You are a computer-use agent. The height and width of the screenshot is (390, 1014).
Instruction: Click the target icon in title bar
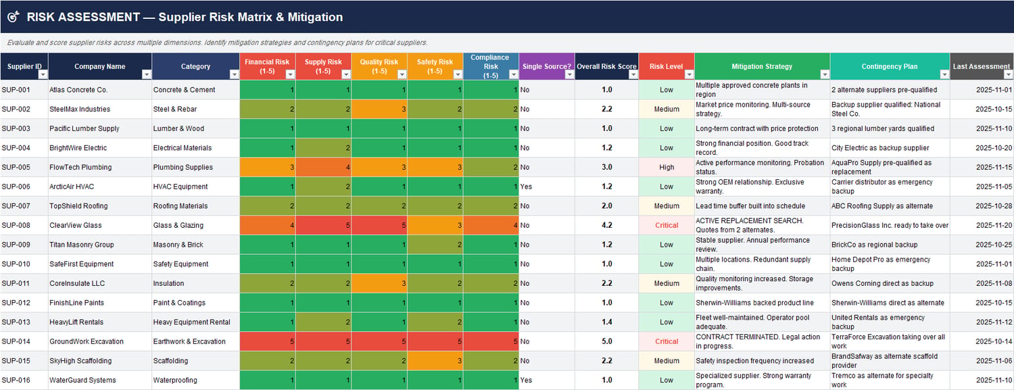[x=14, y=17]
